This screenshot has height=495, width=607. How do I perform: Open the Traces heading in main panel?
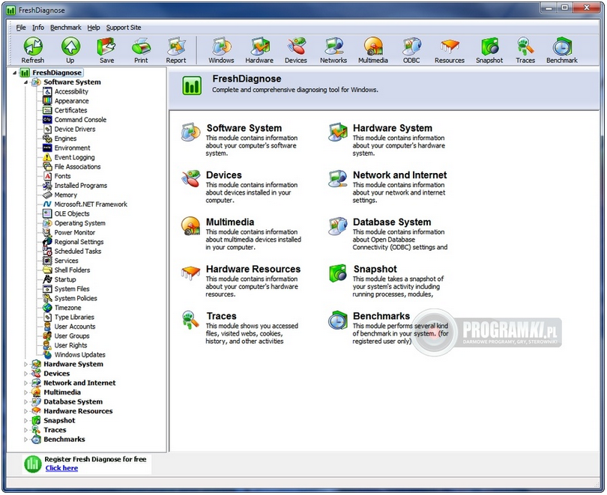coord(221,316)
